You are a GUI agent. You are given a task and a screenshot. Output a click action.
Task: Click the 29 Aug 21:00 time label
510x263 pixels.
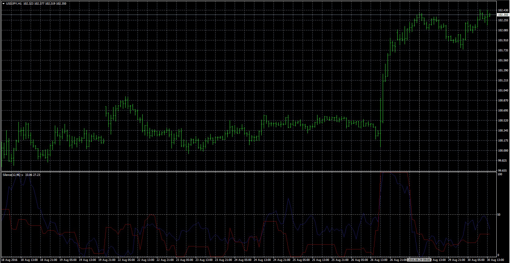click(457, 260)
